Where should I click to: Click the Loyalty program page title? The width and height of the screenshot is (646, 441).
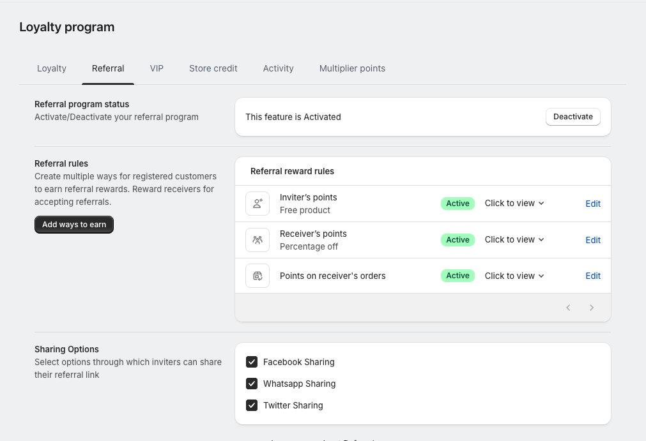[x=66, y=27]
